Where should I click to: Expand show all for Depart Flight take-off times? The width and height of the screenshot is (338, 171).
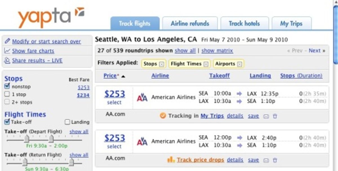coord(79,131)
